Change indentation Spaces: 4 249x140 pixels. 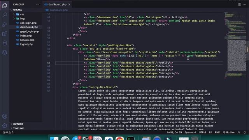point(190,132)
